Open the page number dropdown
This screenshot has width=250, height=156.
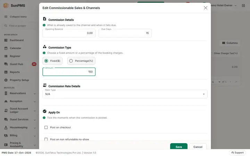tap(216, 82)
